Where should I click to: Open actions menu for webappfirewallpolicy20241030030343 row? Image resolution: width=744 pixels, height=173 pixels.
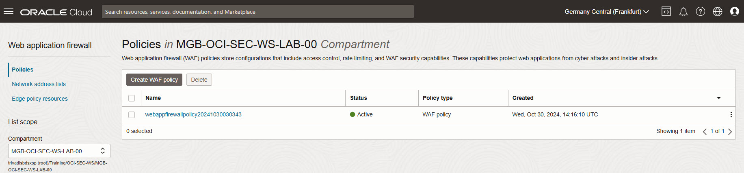tap(731, 115)
